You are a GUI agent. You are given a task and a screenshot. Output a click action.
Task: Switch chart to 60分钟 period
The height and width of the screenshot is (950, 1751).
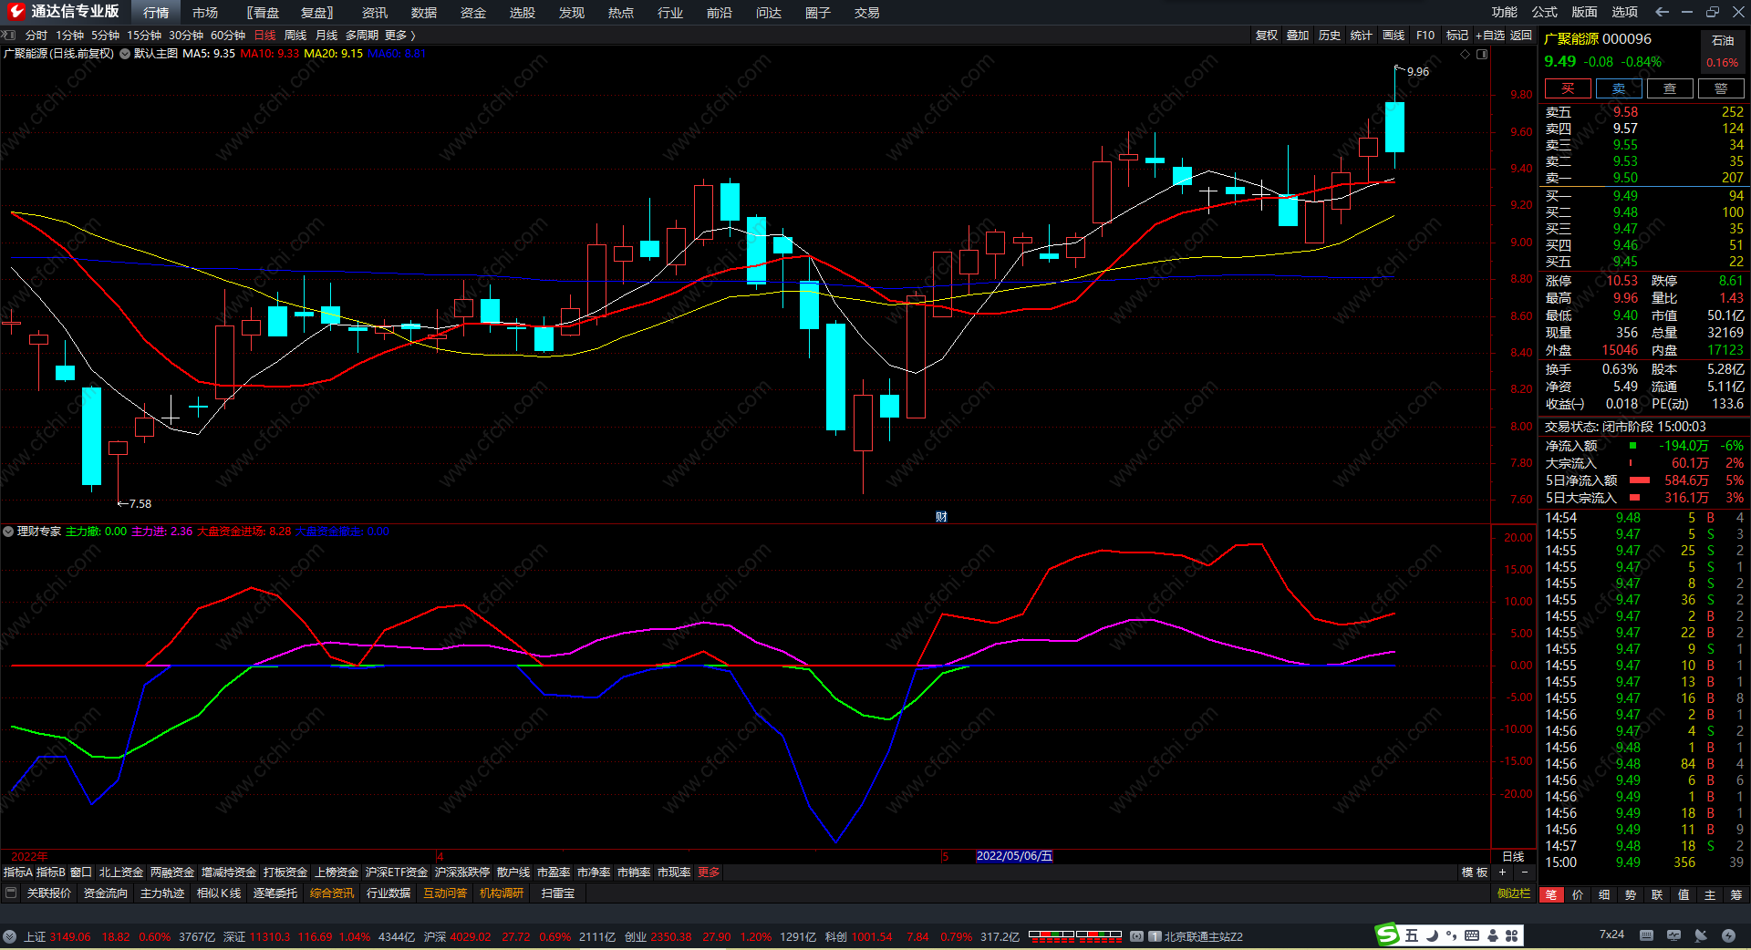tap(228, 36)
